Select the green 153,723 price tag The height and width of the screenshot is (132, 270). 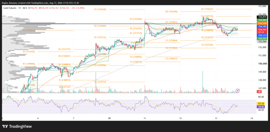[x=262, y=38]
